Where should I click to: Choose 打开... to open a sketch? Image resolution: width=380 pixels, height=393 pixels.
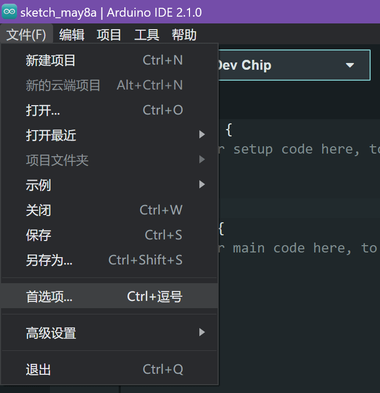click(43, 110)
